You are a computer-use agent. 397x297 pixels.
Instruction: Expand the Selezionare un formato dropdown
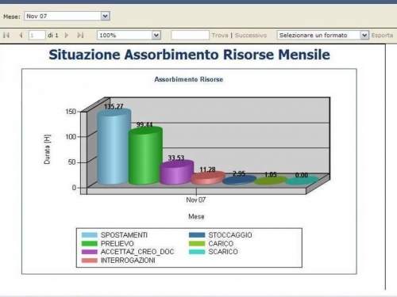364,35
